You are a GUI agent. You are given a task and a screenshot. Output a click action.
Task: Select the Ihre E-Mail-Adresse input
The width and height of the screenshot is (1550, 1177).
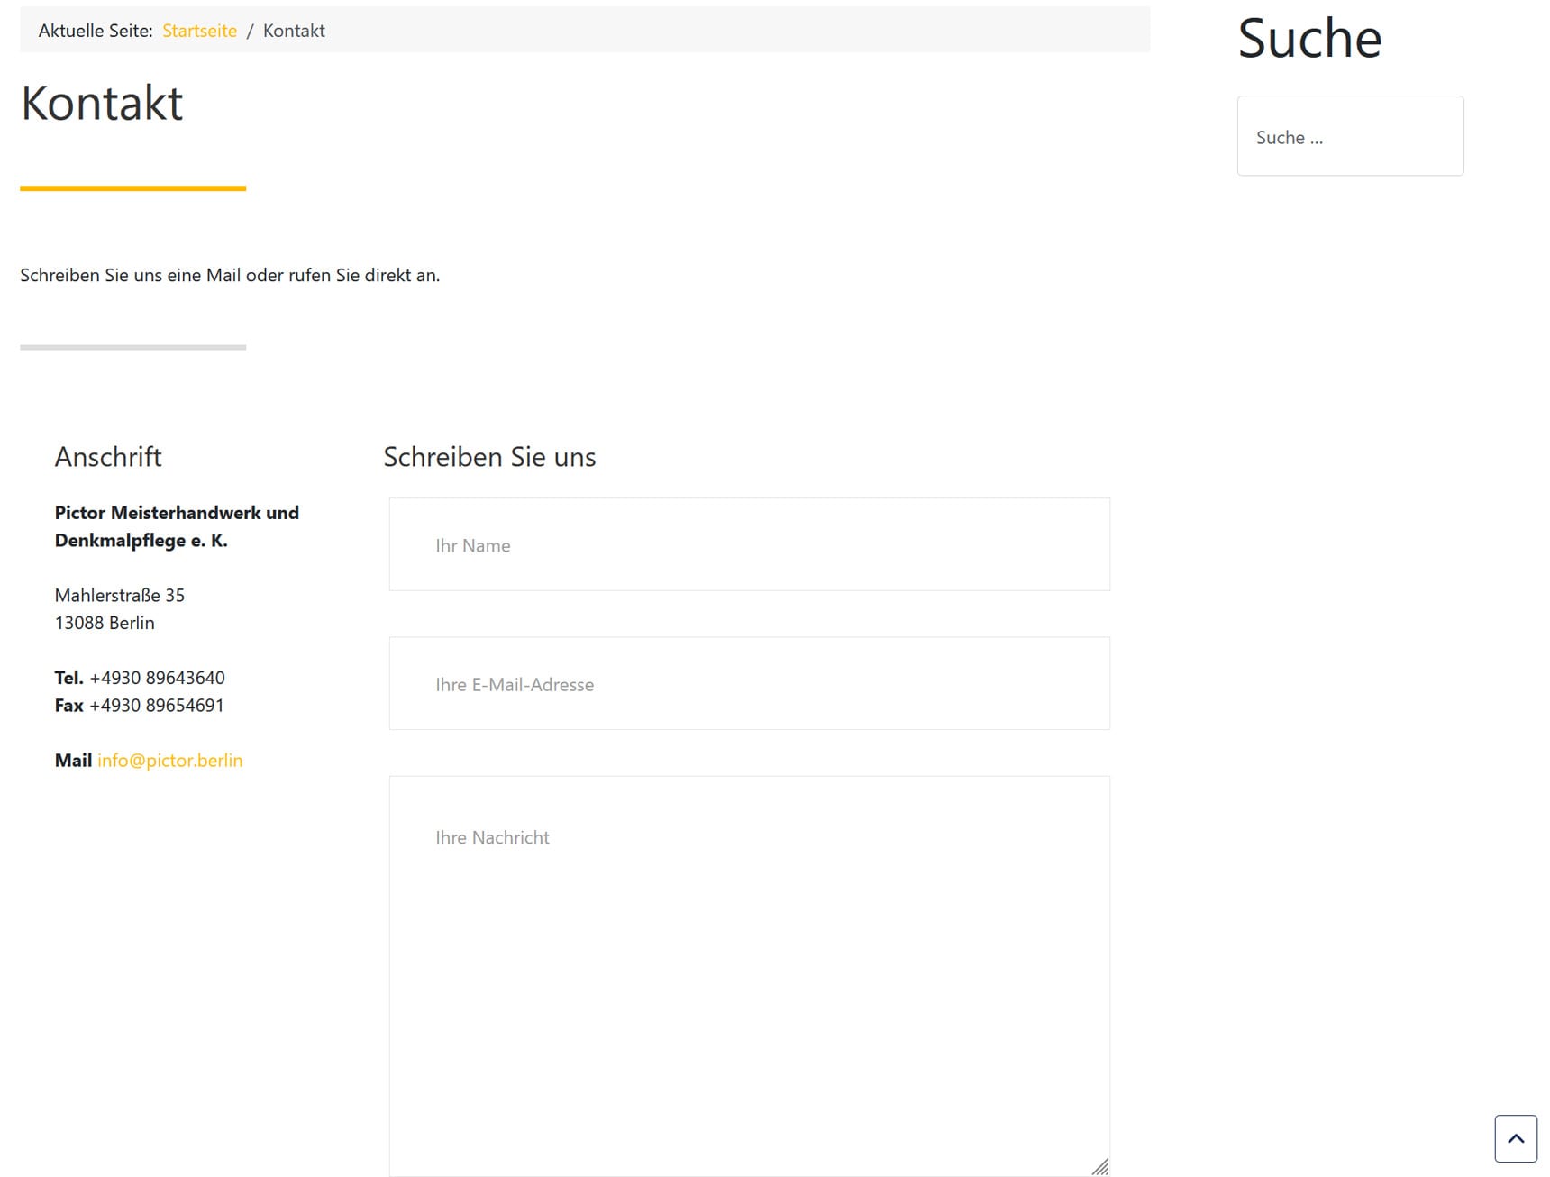tap(749, 683)
